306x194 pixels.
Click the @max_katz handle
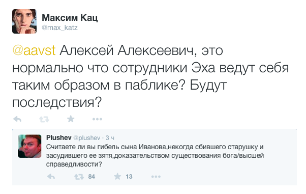pyautogui.click(x=59, y=27)
